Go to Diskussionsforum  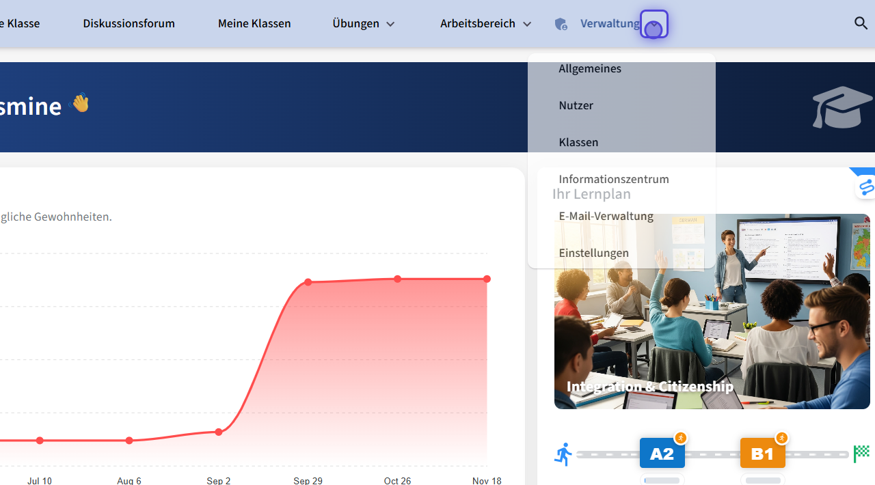[129, 24]
